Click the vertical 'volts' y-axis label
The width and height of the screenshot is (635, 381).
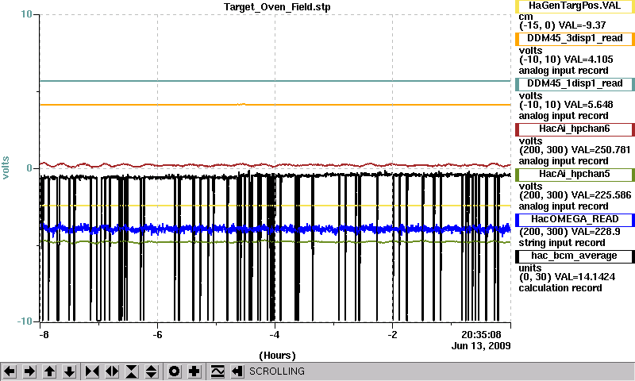click(x=6, y=167)
